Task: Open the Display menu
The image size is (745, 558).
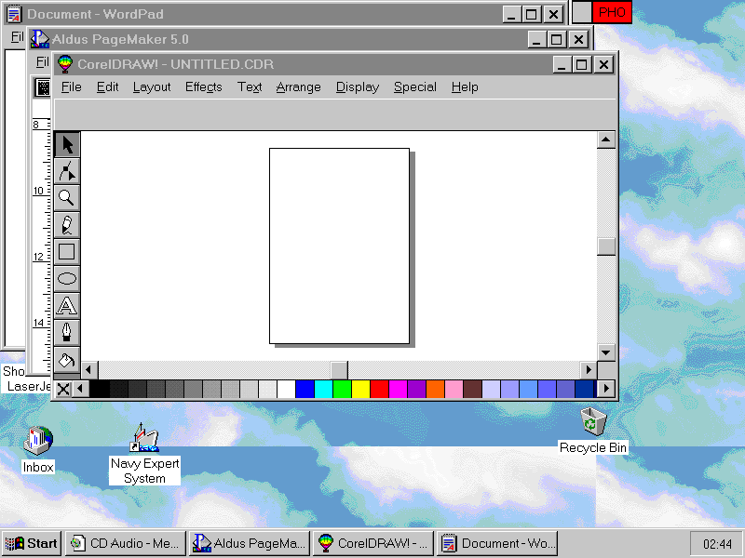Action: point(358,87)
